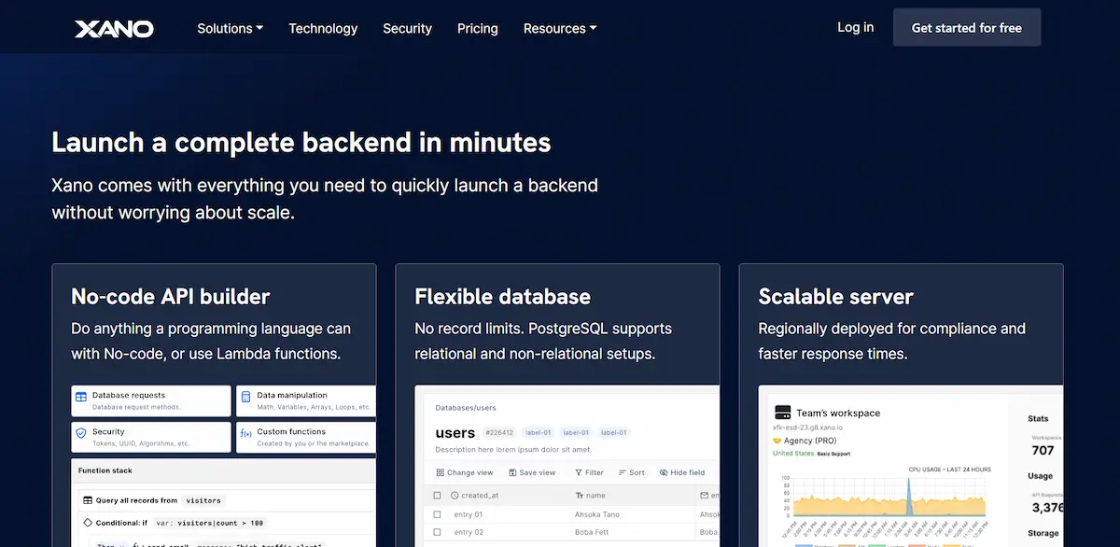Screen dimensions: 1120x547
Task: Click the Sort lines icon
Action: [622, 472]
